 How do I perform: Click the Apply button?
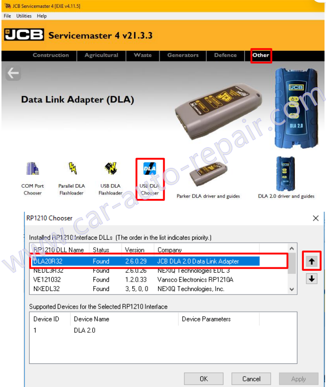coord(298,379)
